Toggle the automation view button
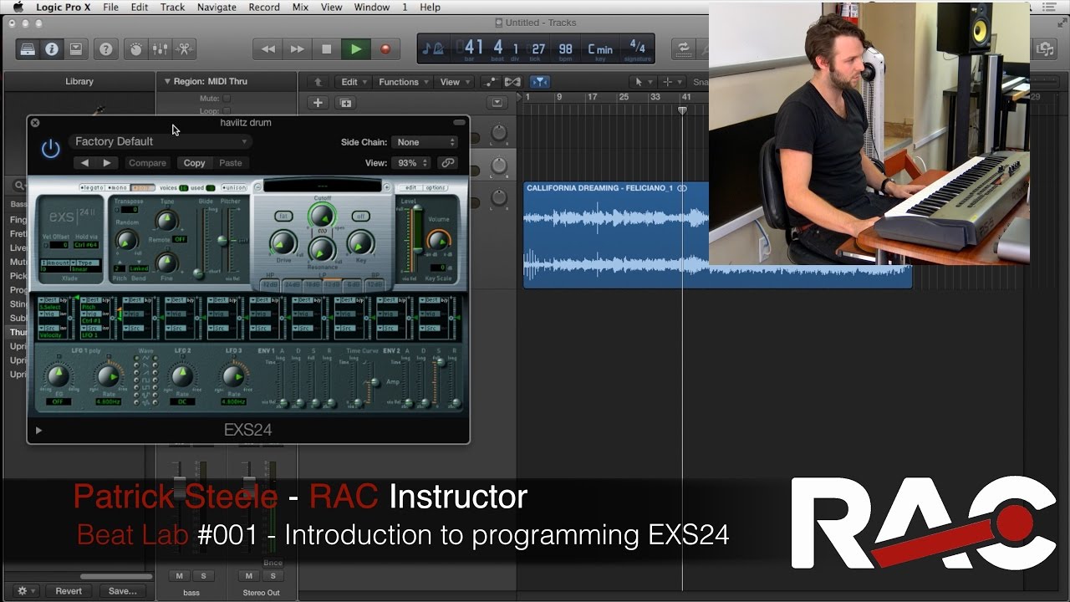 490,82
